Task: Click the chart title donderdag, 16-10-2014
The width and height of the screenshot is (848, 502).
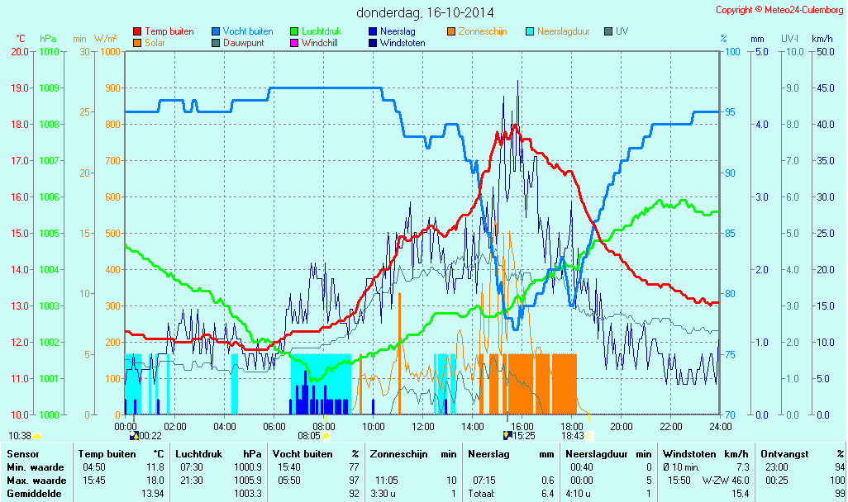Action: [x=426, y=12]
